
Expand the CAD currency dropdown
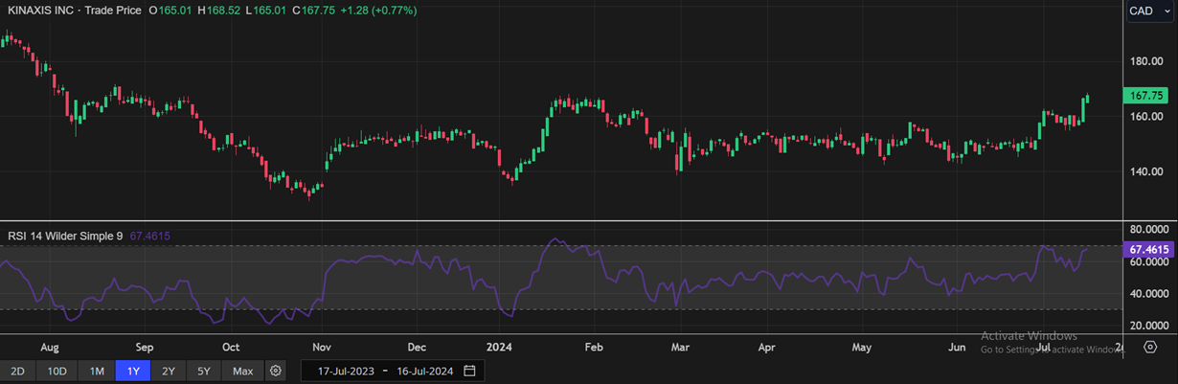[1147, 11]
